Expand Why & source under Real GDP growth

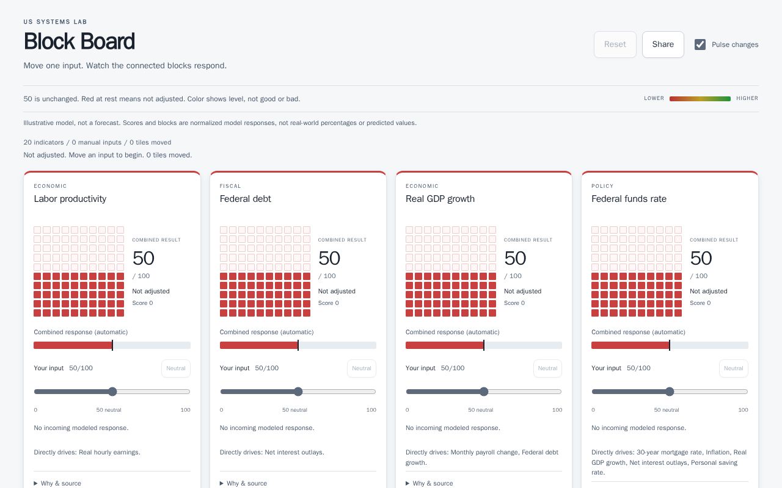pyautogui.click(x=429, y=483)
